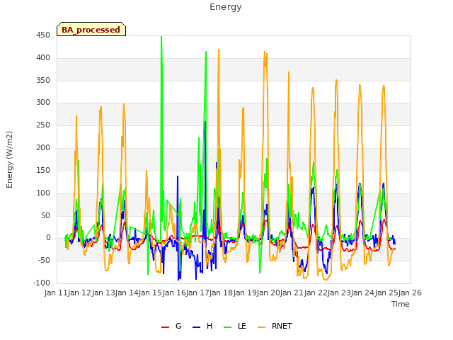Click the tallest green LE spike peak
453x340 pixels.
click(x=161, y=37)
